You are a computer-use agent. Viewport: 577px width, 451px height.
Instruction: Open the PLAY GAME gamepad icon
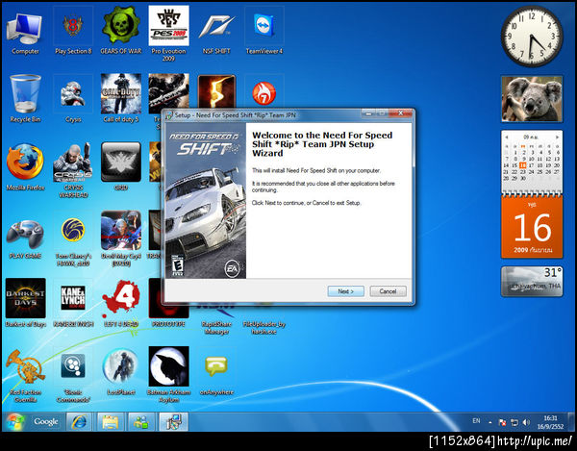pyautogui.click(x=25, y=238)
